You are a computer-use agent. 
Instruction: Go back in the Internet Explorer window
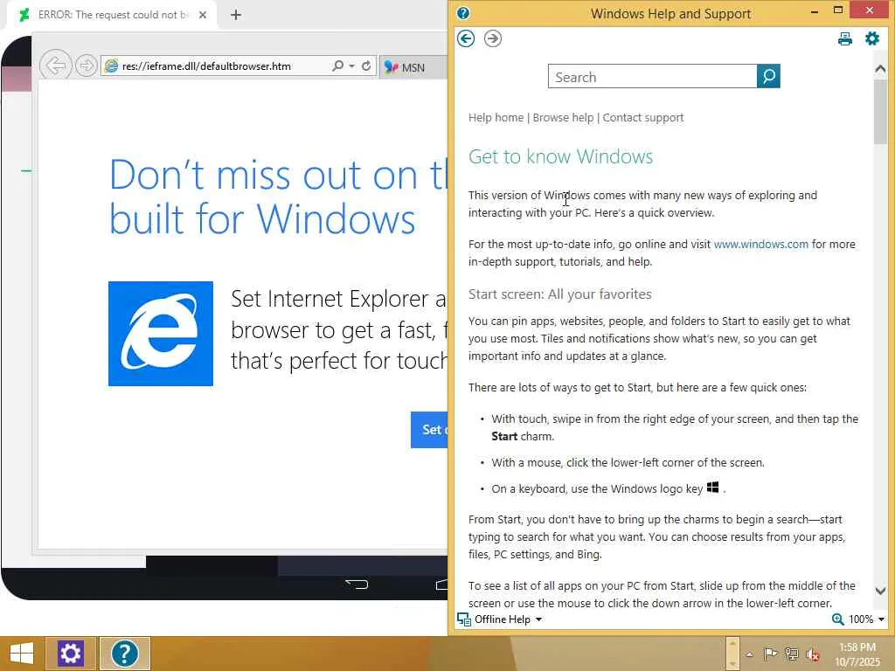coord(55,66)
